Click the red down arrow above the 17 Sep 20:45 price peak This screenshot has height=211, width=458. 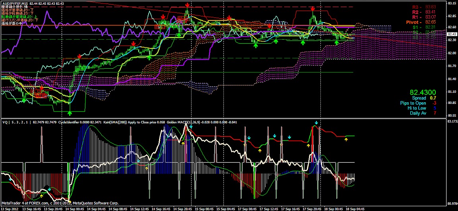pos(313,9)
